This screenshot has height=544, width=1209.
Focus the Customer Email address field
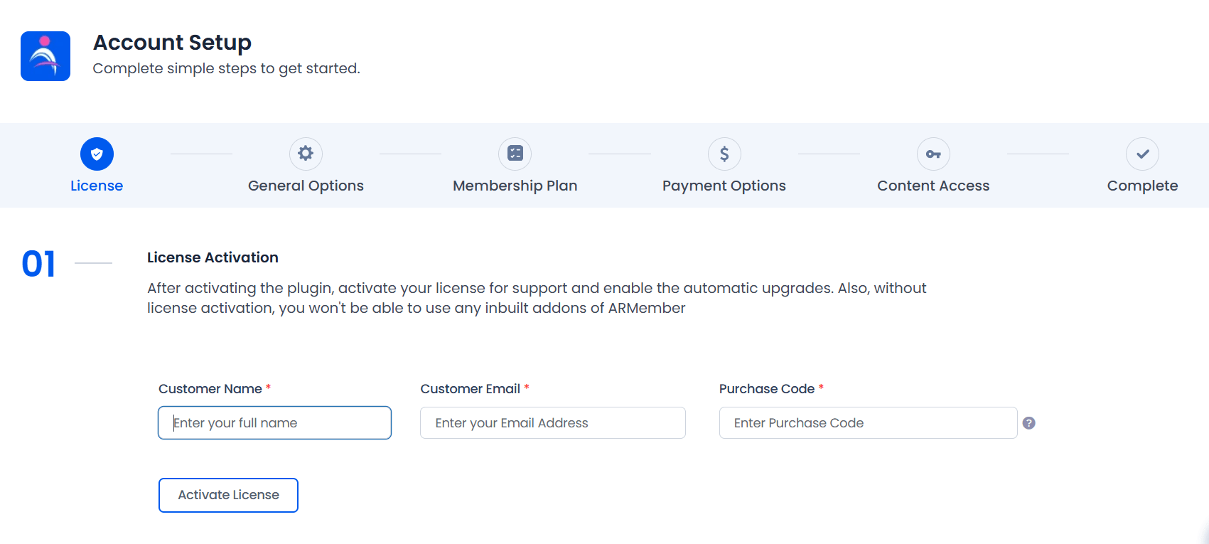[x=553, y=422]
